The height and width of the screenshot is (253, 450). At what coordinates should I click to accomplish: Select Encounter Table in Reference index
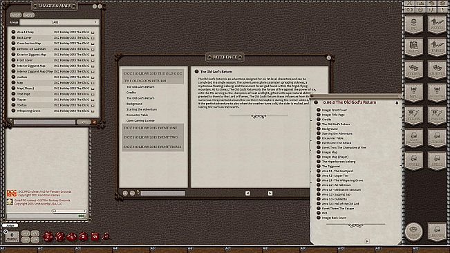tap(137, 115)
